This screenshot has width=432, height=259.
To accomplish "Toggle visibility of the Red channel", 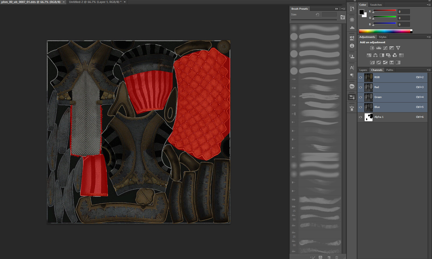I will point(360,87).
